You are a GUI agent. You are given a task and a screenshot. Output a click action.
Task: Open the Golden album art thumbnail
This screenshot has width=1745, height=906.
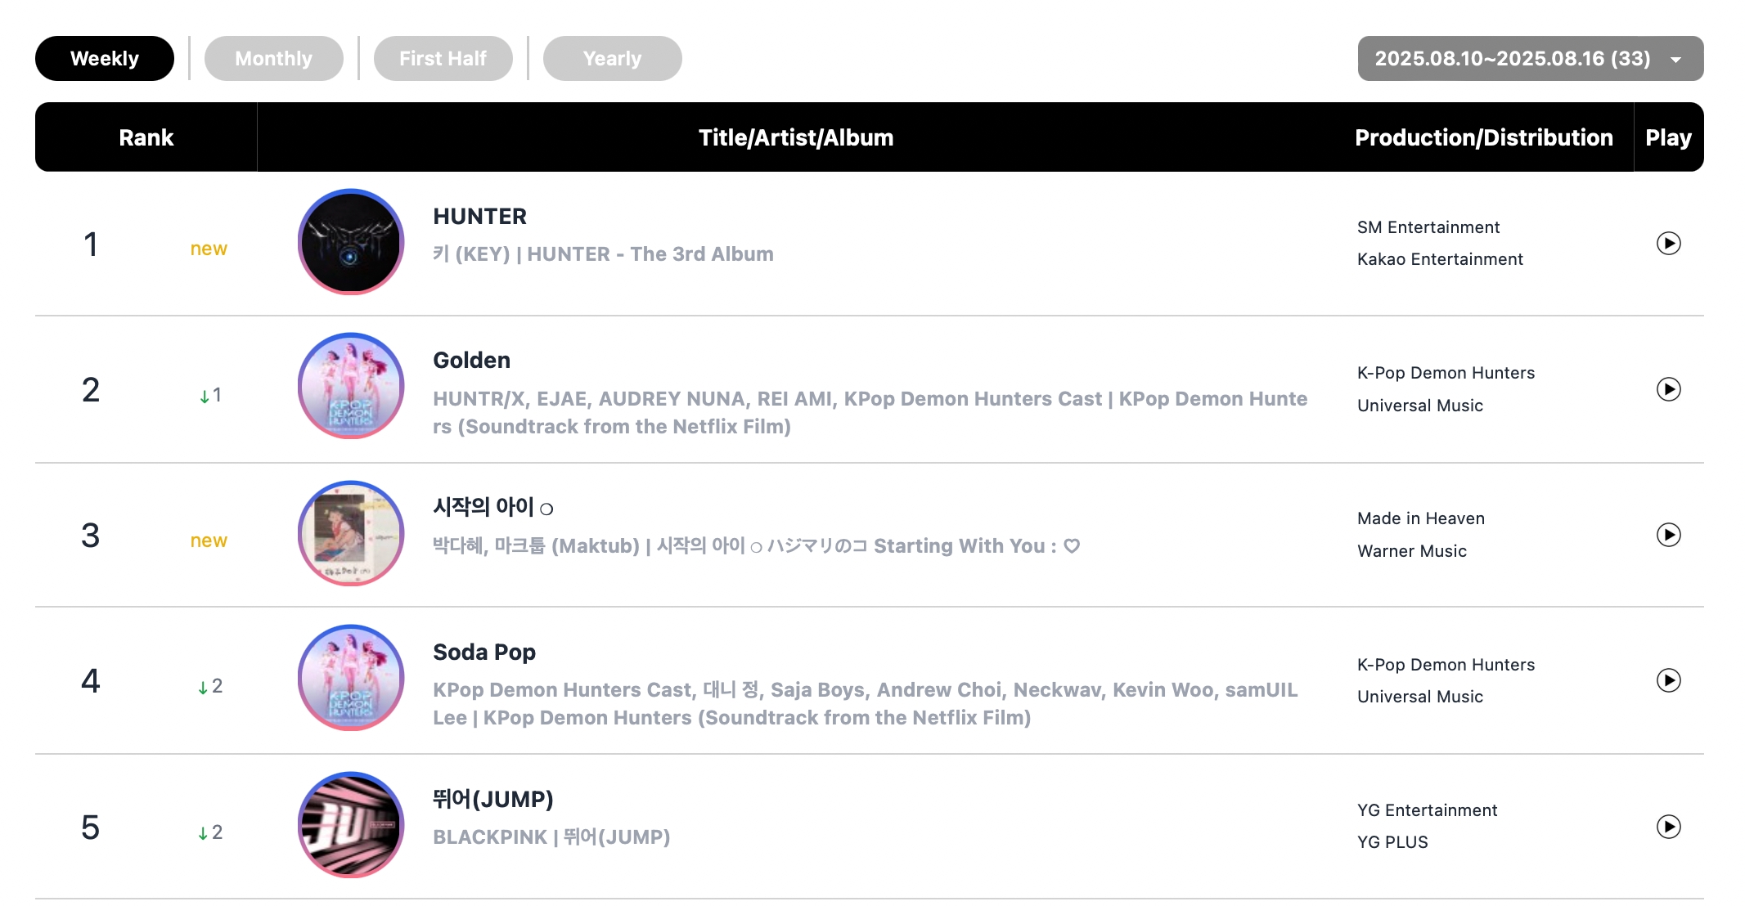(x=351, y=386)
